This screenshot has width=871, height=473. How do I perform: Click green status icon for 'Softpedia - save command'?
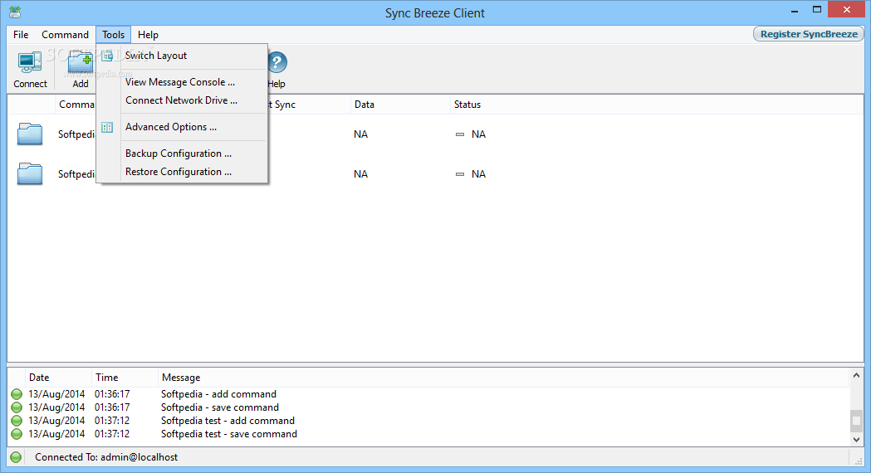tap(17, 407)
